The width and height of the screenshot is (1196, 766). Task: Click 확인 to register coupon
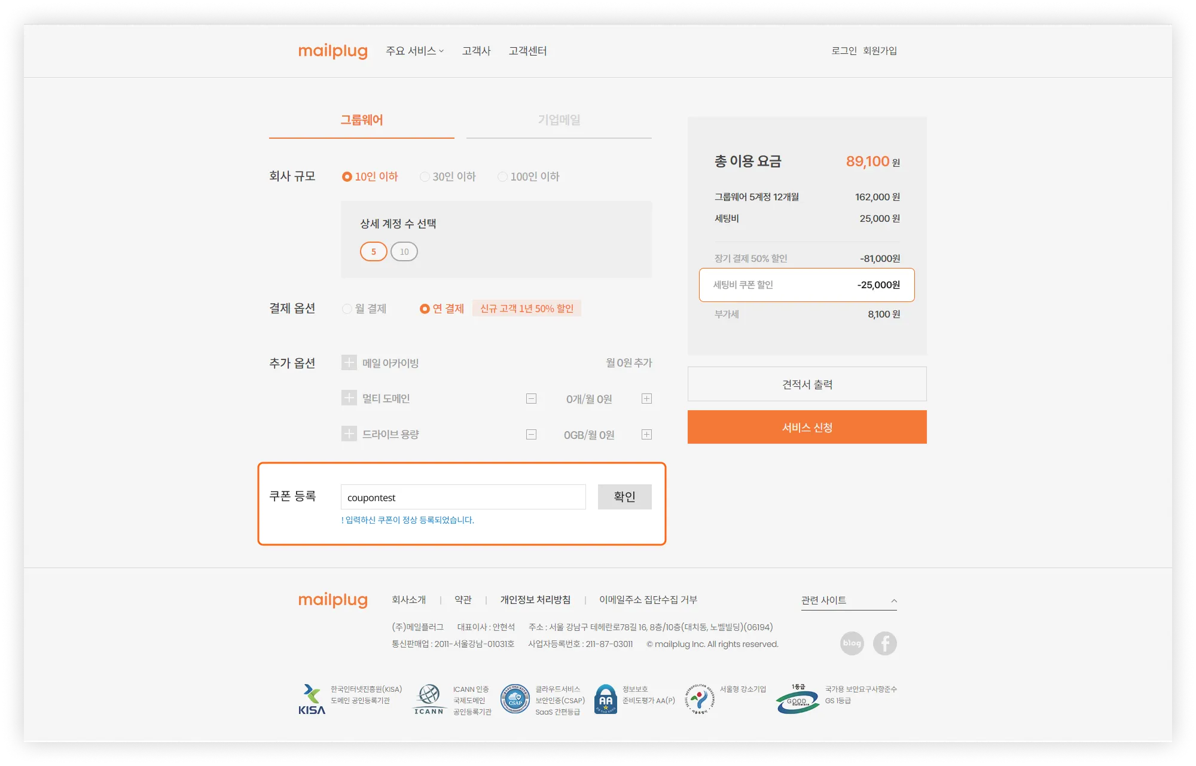coord(624,497)
